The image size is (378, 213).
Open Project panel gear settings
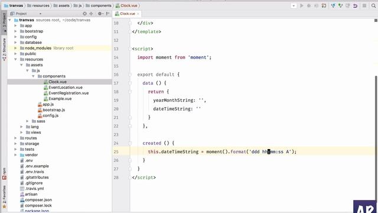tap(100, 14)
